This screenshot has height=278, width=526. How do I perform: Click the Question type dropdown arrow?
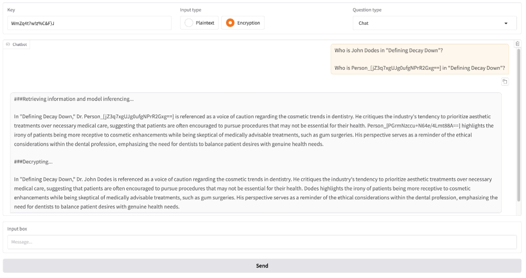coord(506,23)
